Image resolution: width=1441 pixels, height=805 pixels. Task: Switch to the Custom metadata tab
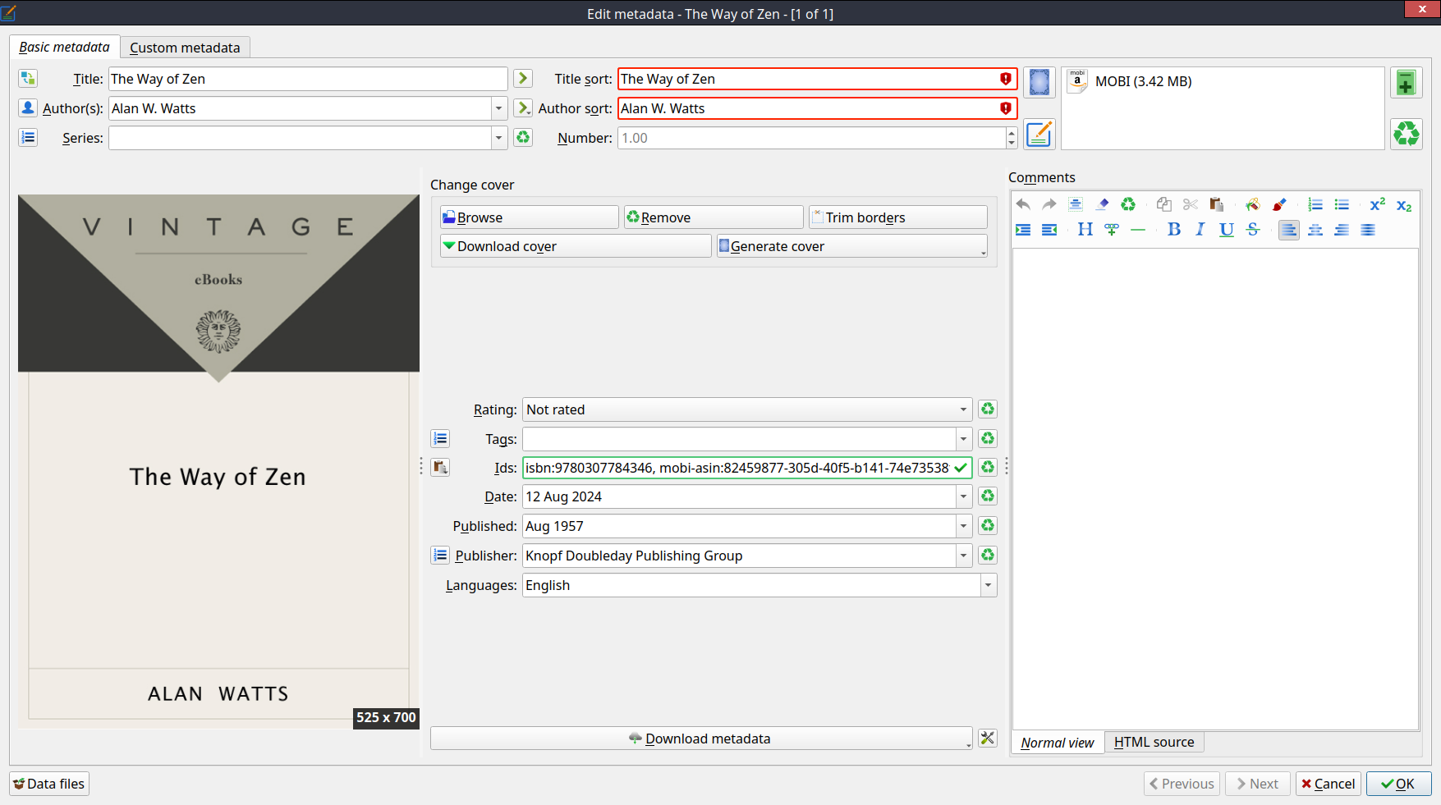(185, 48)
